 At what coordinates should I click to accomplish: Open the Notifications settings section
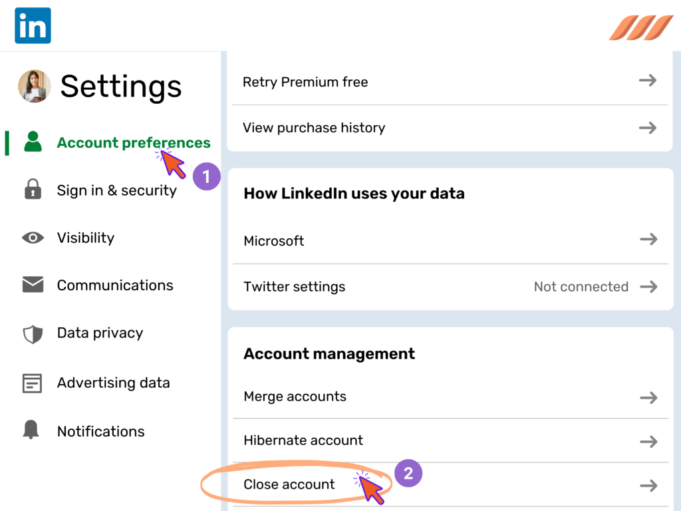100,431
